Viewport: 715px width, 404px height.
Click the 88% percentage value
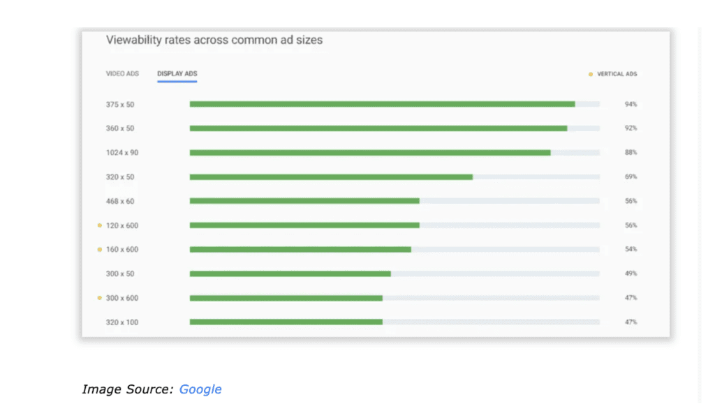(x=631, y=153)
